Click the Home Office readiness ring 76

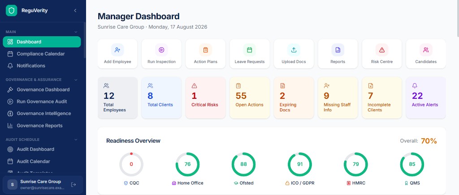coord(188,164)
